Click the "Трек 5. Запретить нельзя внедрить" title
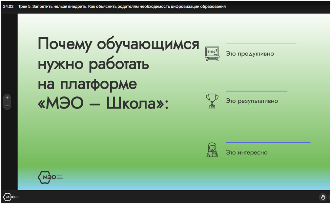 pos(122,6)
